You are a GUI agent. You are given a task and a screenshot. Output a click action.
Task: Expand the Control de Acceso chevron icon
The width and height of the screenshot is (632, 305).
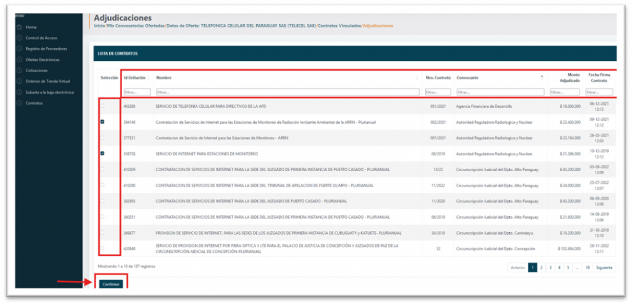click(x=19, y=38)
